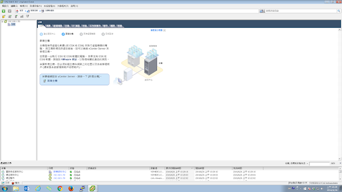Open the green taskbar icon before Chrome

tap(49, 188)
